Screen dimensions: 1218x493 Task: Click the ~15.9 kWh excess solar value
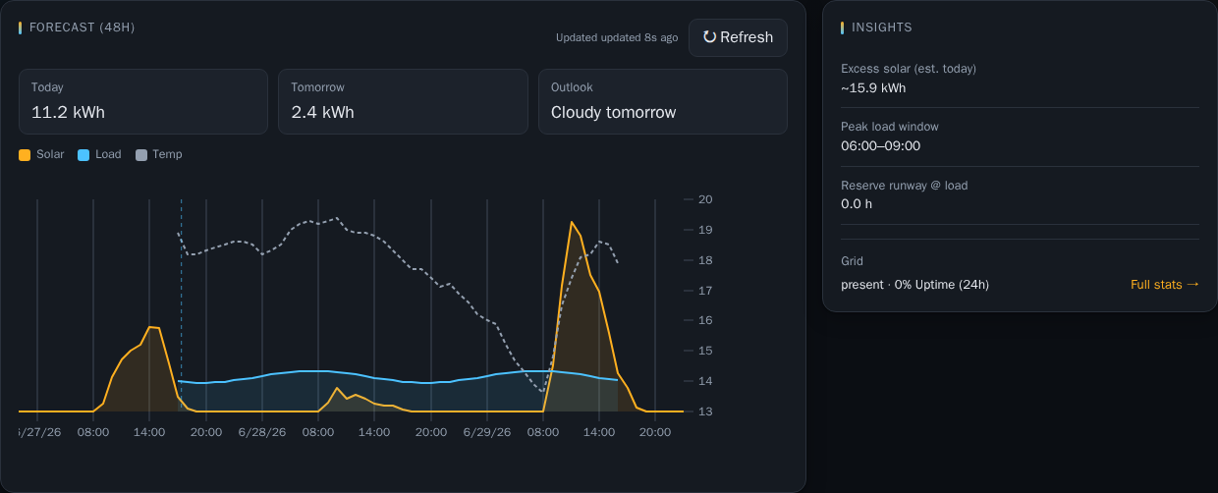point(873,87)
